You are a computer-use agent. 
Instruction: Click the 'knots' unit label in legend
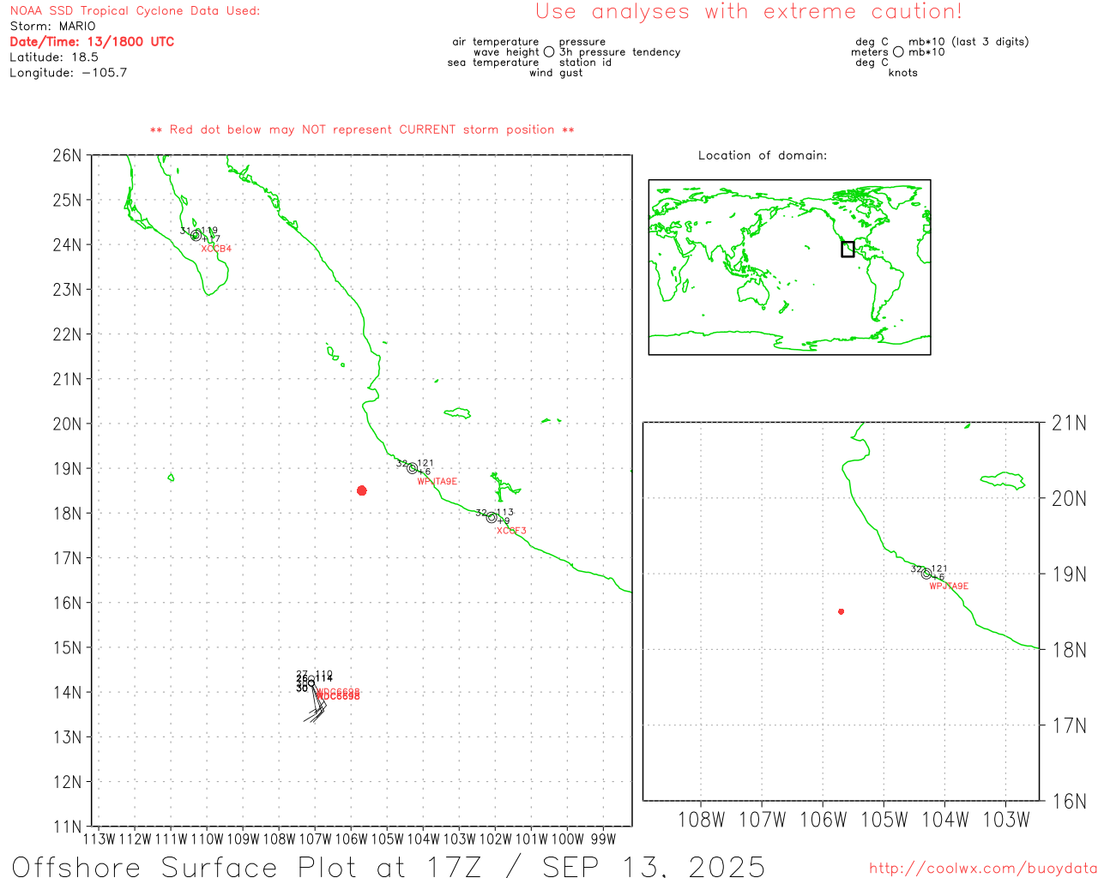pyautogui.click(x=903, y=73)
